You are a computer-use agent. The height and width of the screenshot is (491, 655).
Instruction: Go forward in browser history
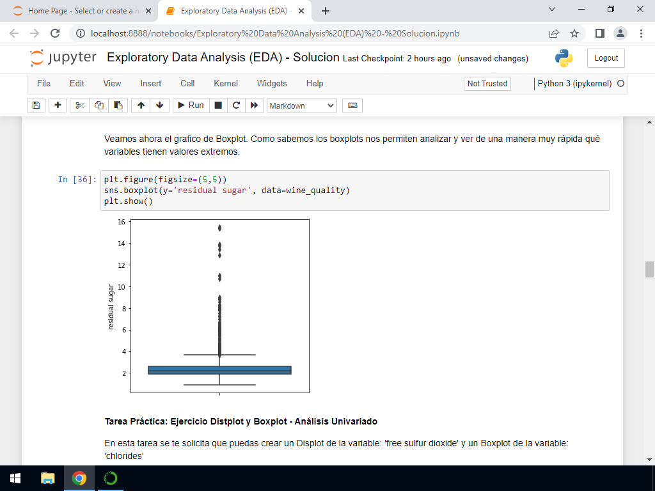(35, 33)
